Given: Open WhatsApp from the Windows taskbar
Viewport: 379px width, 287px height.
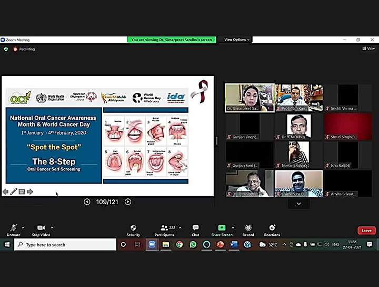Looking at the screenshot, I should tap(193, 245).
